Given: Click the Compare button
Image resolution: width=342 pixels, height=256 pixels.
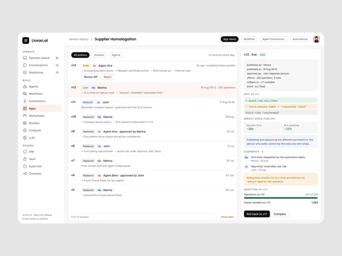Looking at the screenshot, I should [280, 214].
